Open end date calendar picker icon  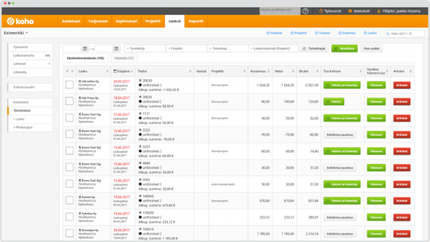116,48
